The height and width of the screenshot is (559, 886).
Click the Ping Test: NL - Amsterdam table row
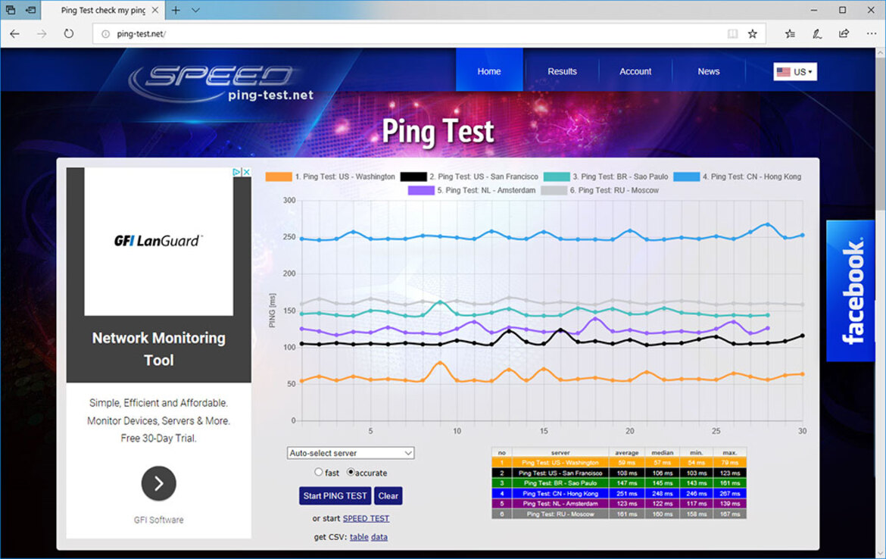pyautogui.click(x=619, y=504)
